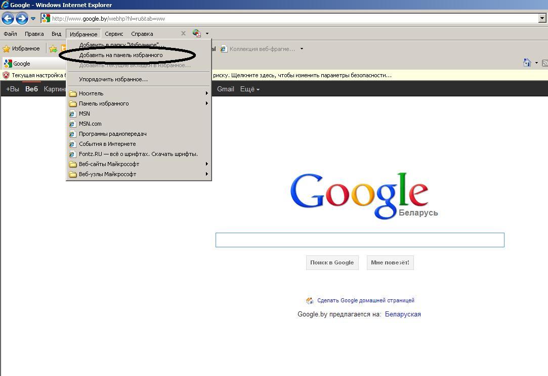The width and height of the screenshot is (548, 376).
Task: Focus the Google search text box
Action: click(360, 240)
